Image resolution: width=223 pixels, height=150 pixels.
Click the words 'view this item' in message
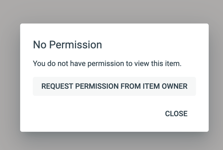tap(158, 64)
